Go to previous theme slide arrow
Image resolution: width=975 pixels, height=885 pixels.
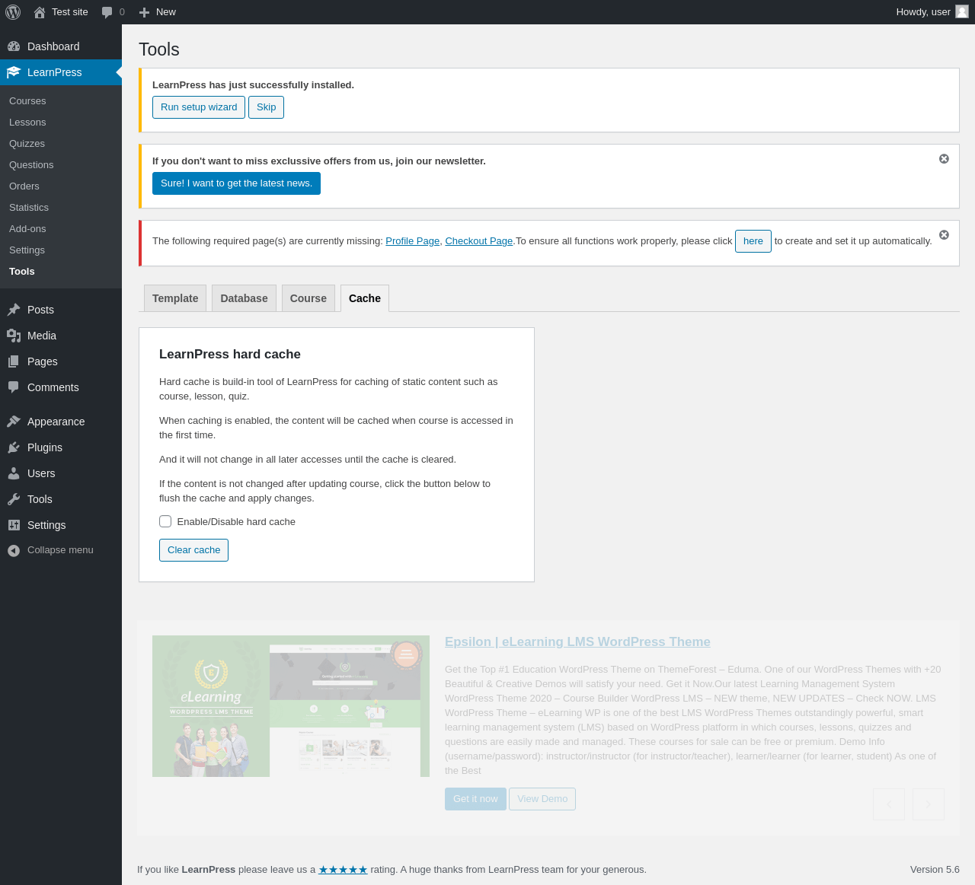[x=889, y=804]
